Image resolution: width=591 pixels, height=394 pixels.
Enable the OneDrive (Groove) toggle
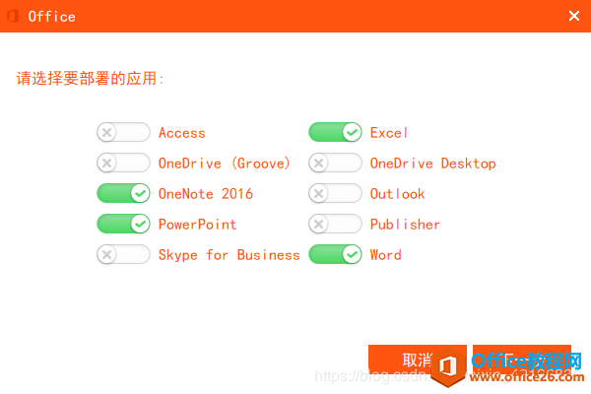(x=123, y=163)
